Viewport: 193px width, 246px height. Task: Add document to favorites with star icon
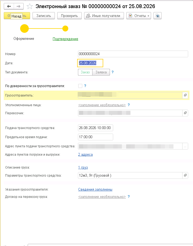click(x=30, y=6)
